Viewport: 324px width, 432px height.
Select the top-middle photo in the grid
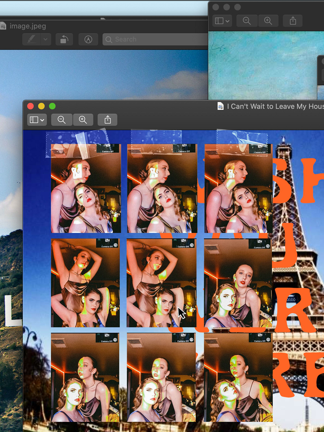click(x=162, y=188)
